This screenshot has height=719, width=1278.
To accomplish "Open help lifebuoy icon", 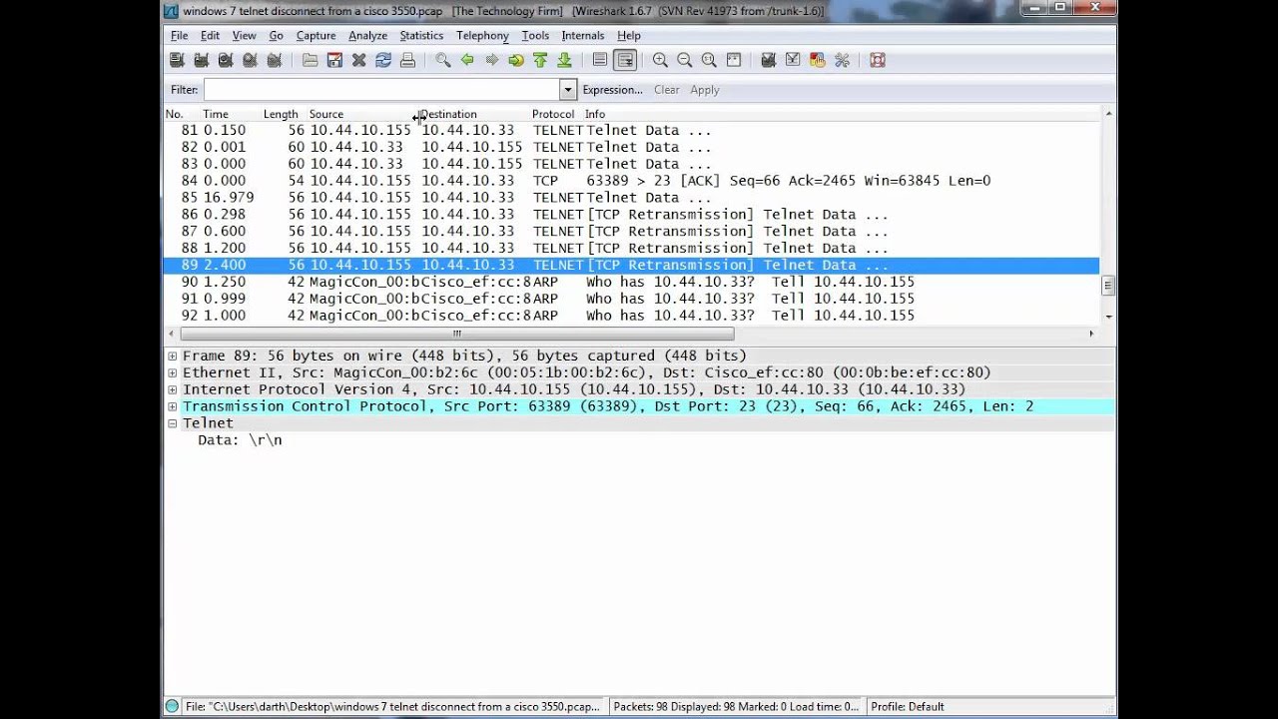I will coord(878,60).
